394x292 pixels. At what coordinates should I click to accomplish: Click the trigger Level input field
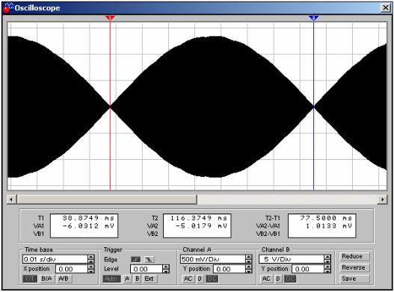click(x=147, y=269)
